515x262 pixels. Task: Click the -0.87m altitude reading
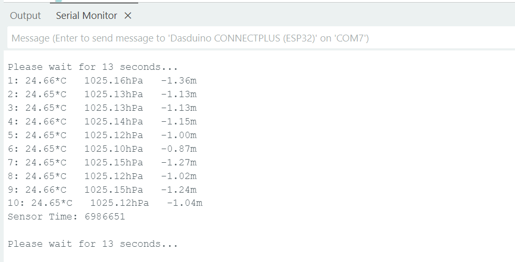[179, 149]
